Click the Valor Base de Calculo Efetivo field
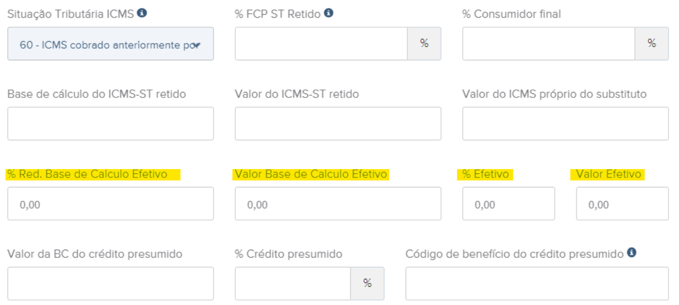679x305 pixels. [338, 204]
